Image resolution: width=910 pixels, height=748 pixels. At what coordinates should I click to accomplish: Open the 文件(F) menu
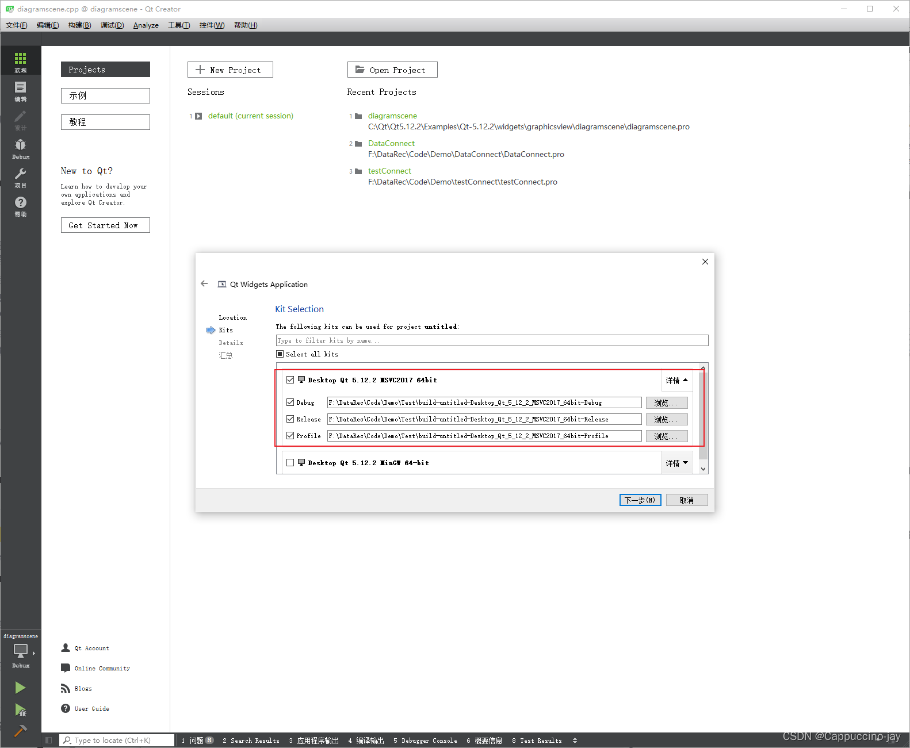click(x=17, y=25)
